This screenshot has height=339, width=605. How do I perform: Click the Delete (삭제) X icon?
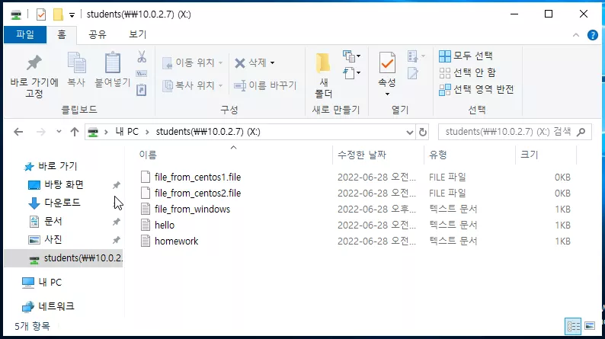(x=240, y=63)
